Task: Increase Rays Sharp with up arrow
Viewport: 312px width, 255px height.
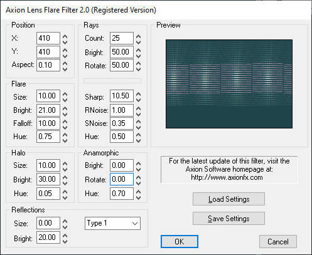Action: (138, 94)
